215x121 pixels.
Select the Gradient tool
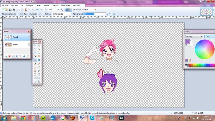coord(39,60)
